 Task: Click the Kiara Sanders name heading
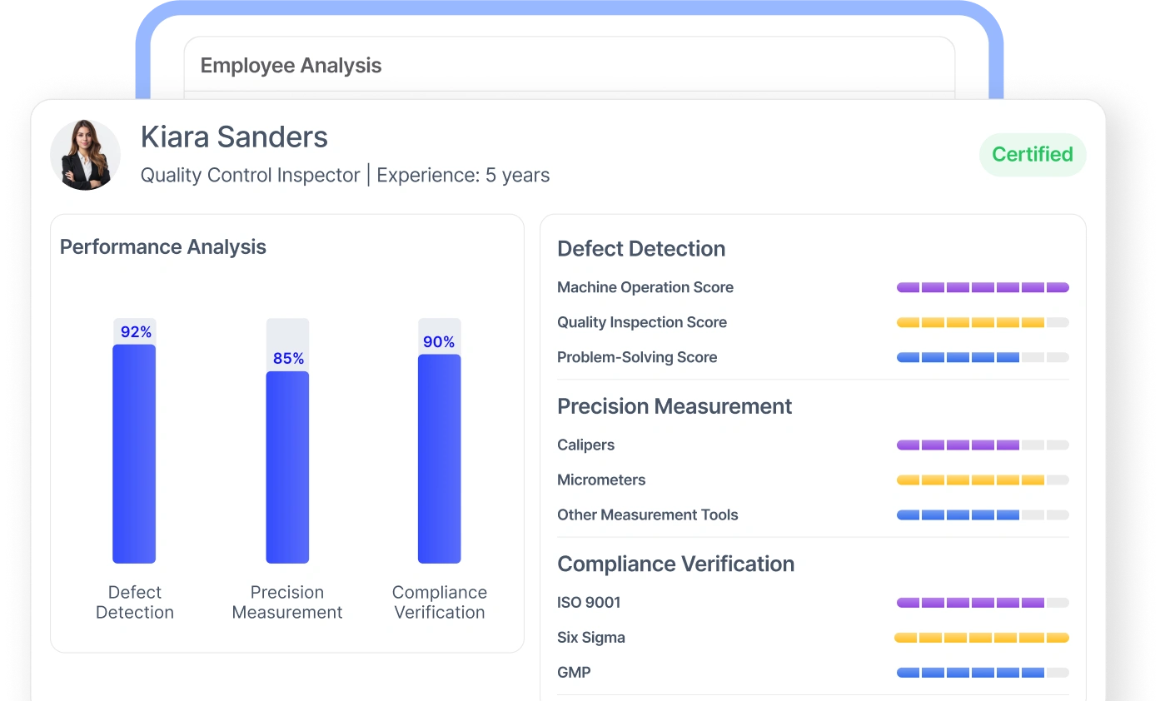234,137
